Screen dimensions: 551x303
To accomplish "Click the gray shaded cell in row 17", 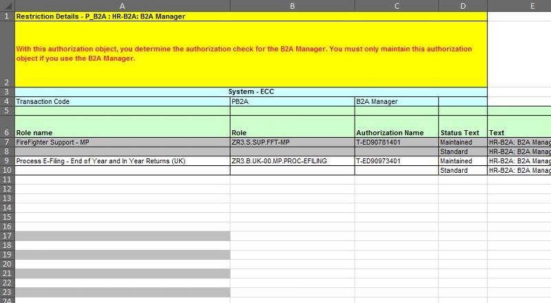I will [123, 236].
